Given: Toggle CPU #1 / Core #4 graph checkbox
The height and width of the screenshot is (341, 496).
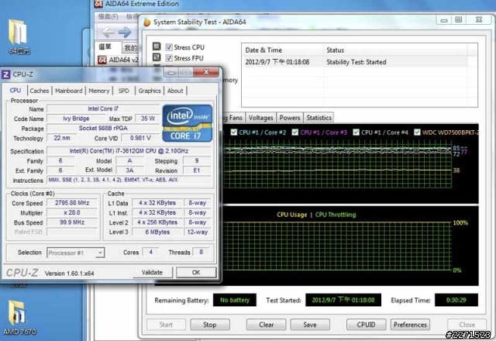Looking at the screenshot, I should pos(356,133).
